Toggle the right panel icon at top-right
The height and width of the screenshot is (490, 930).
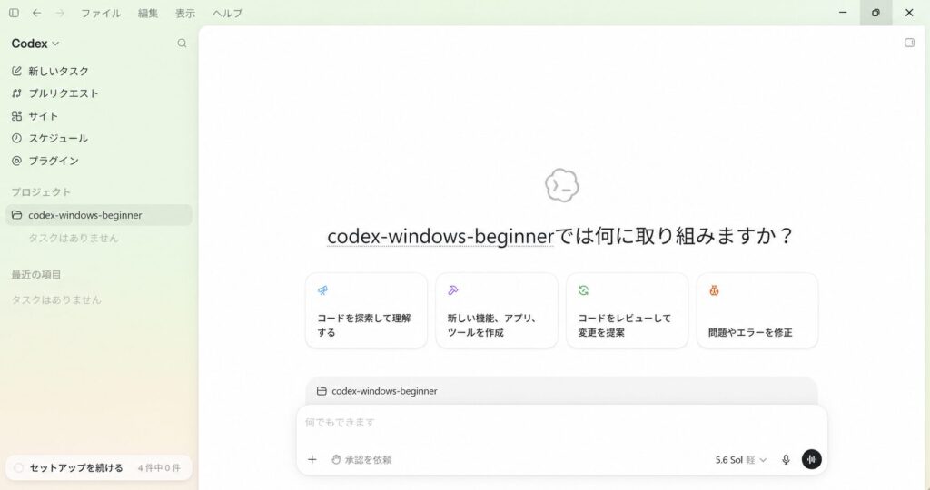point(909,43)
